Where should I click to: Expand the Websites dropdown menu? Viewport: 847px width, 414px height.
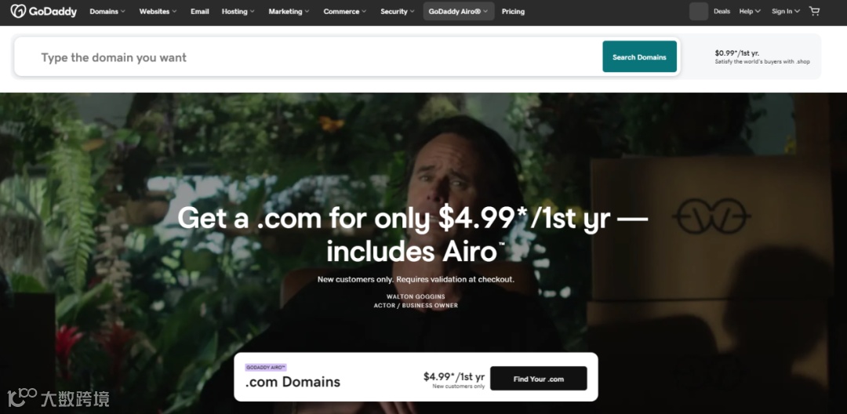coord(158,11)
